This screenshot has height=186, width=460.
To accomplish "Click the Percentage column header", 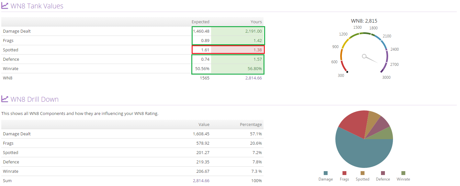I will pyautogui.click(x=251, y=124).
